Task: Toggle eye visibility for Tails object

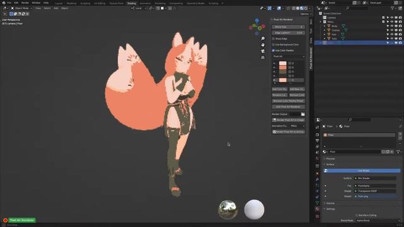Action: coord(392,38)
